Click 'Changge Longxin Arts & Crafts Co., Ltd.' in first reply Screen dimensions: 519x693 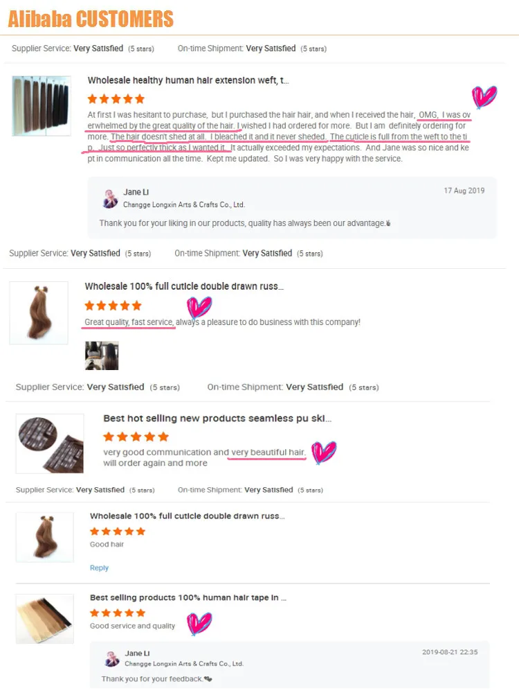pyautogui.click(x=184, y=204)
